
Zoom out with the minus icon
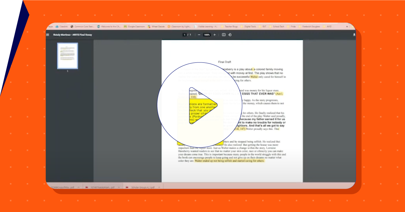(199, 35)
